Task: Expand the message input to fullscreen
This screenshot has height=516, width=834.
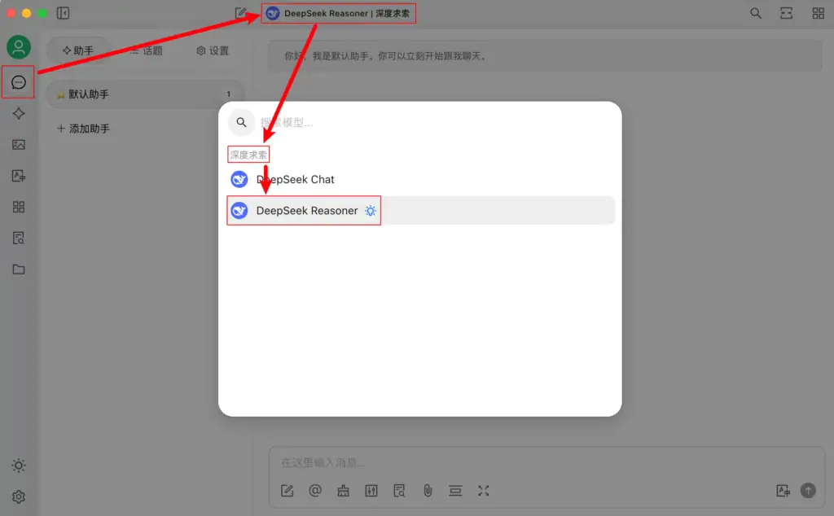Action: (x=483, y=490)
